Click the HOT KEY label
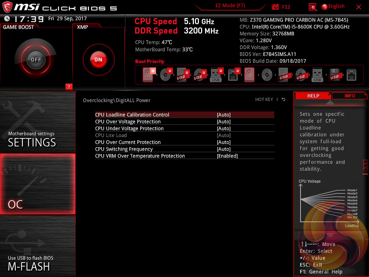Image resolution: width=369 pixels, height=277 pixels. point(264,100)
